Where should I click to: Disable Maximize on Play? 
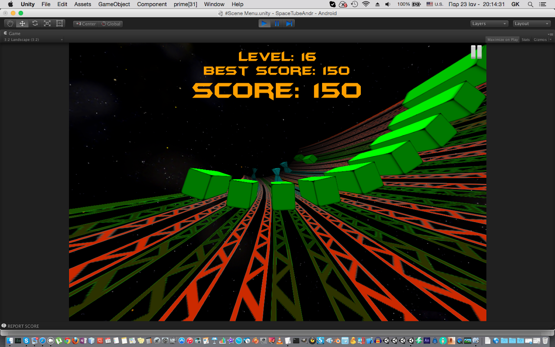tap(502, 39)
